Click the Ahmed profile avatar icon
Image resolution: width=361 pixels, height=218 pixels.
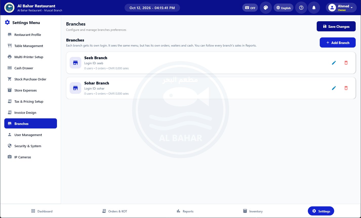[x=332, y=8]
